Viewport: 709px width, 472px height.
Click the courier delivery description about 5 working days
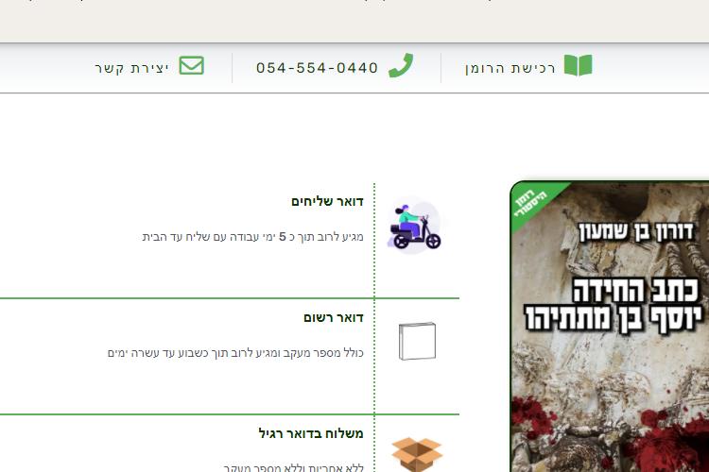[252, 237]
